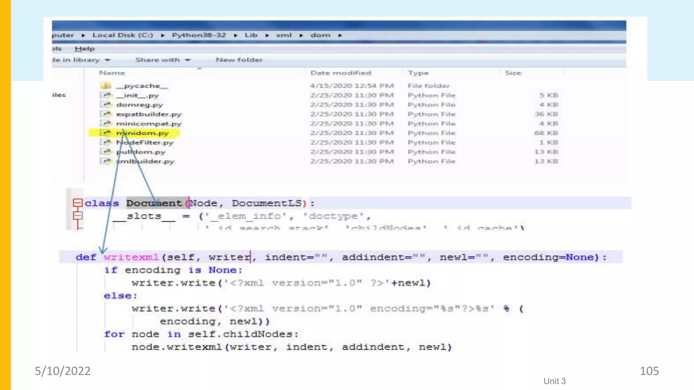
Task: Go to xml breadcrumb segment
Action: click(284, 35)
